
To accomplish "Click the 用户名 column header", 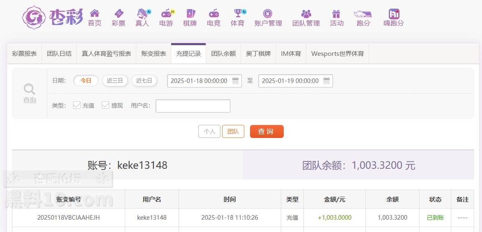I will 152,200.
